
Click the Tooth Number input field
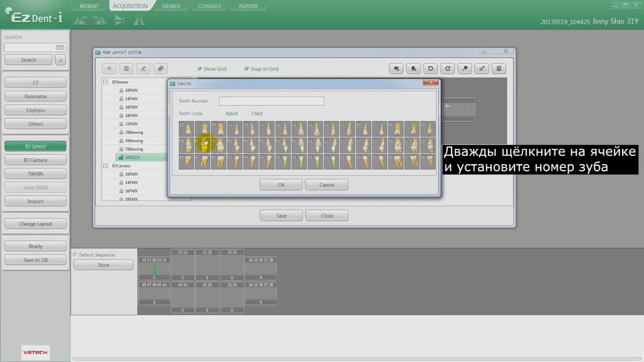(272, 101)
